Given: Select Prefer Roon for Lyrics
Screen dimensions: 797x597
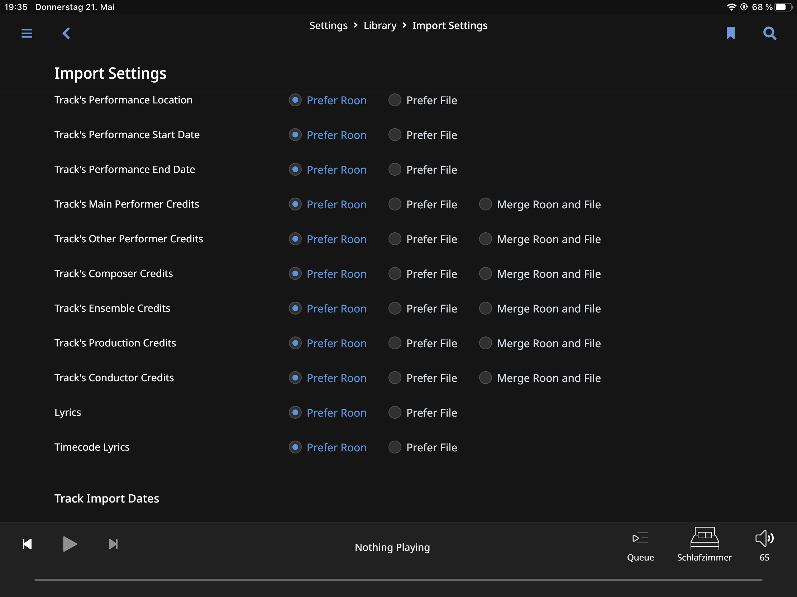Looking at the screenshot, I should click(328, 413).
